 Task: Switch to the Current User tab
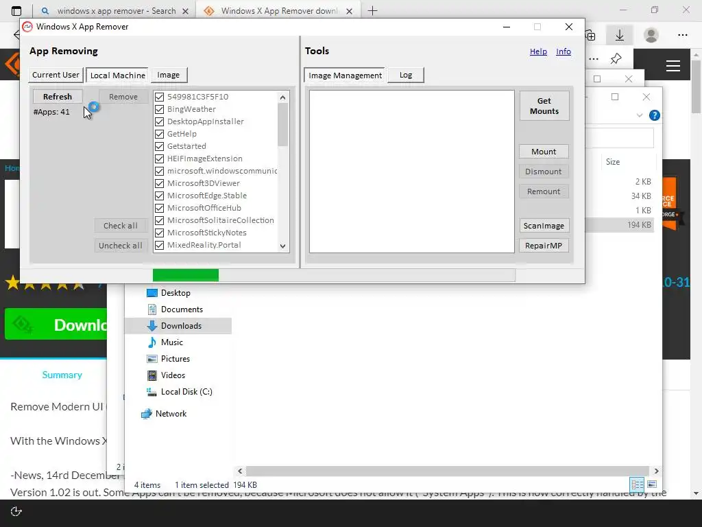(x=56, y=75)
